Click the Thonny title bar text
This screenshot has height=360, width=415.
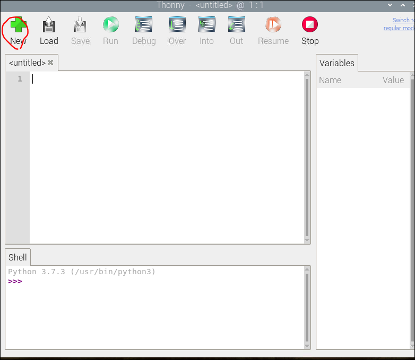click(x=210, y=5)
